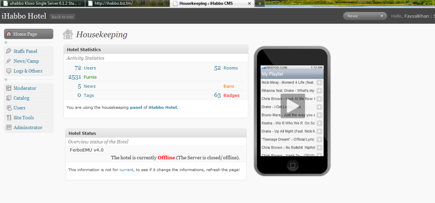
Task: Play the Mixpod playlist with center play button
Action: [292, 106]
